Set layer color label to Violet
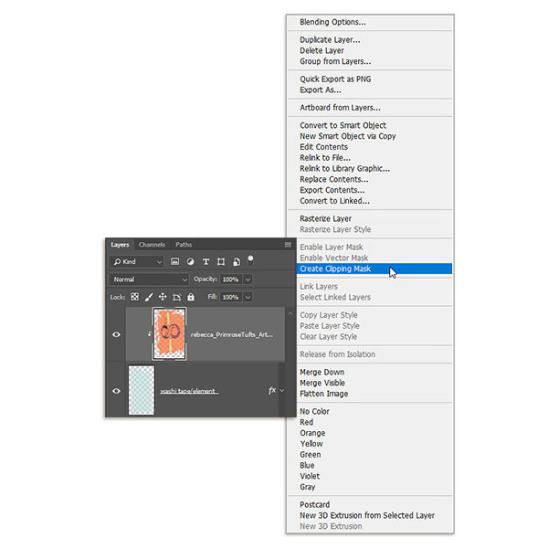This screenshot has height=548, width=548. (x=370, y=477)
